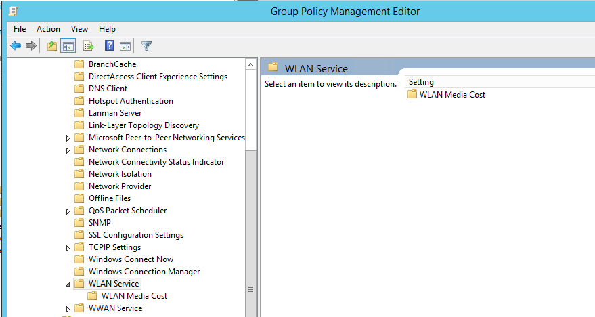
Task: Click the Export List toolbar icon
Action: (89, 46)
